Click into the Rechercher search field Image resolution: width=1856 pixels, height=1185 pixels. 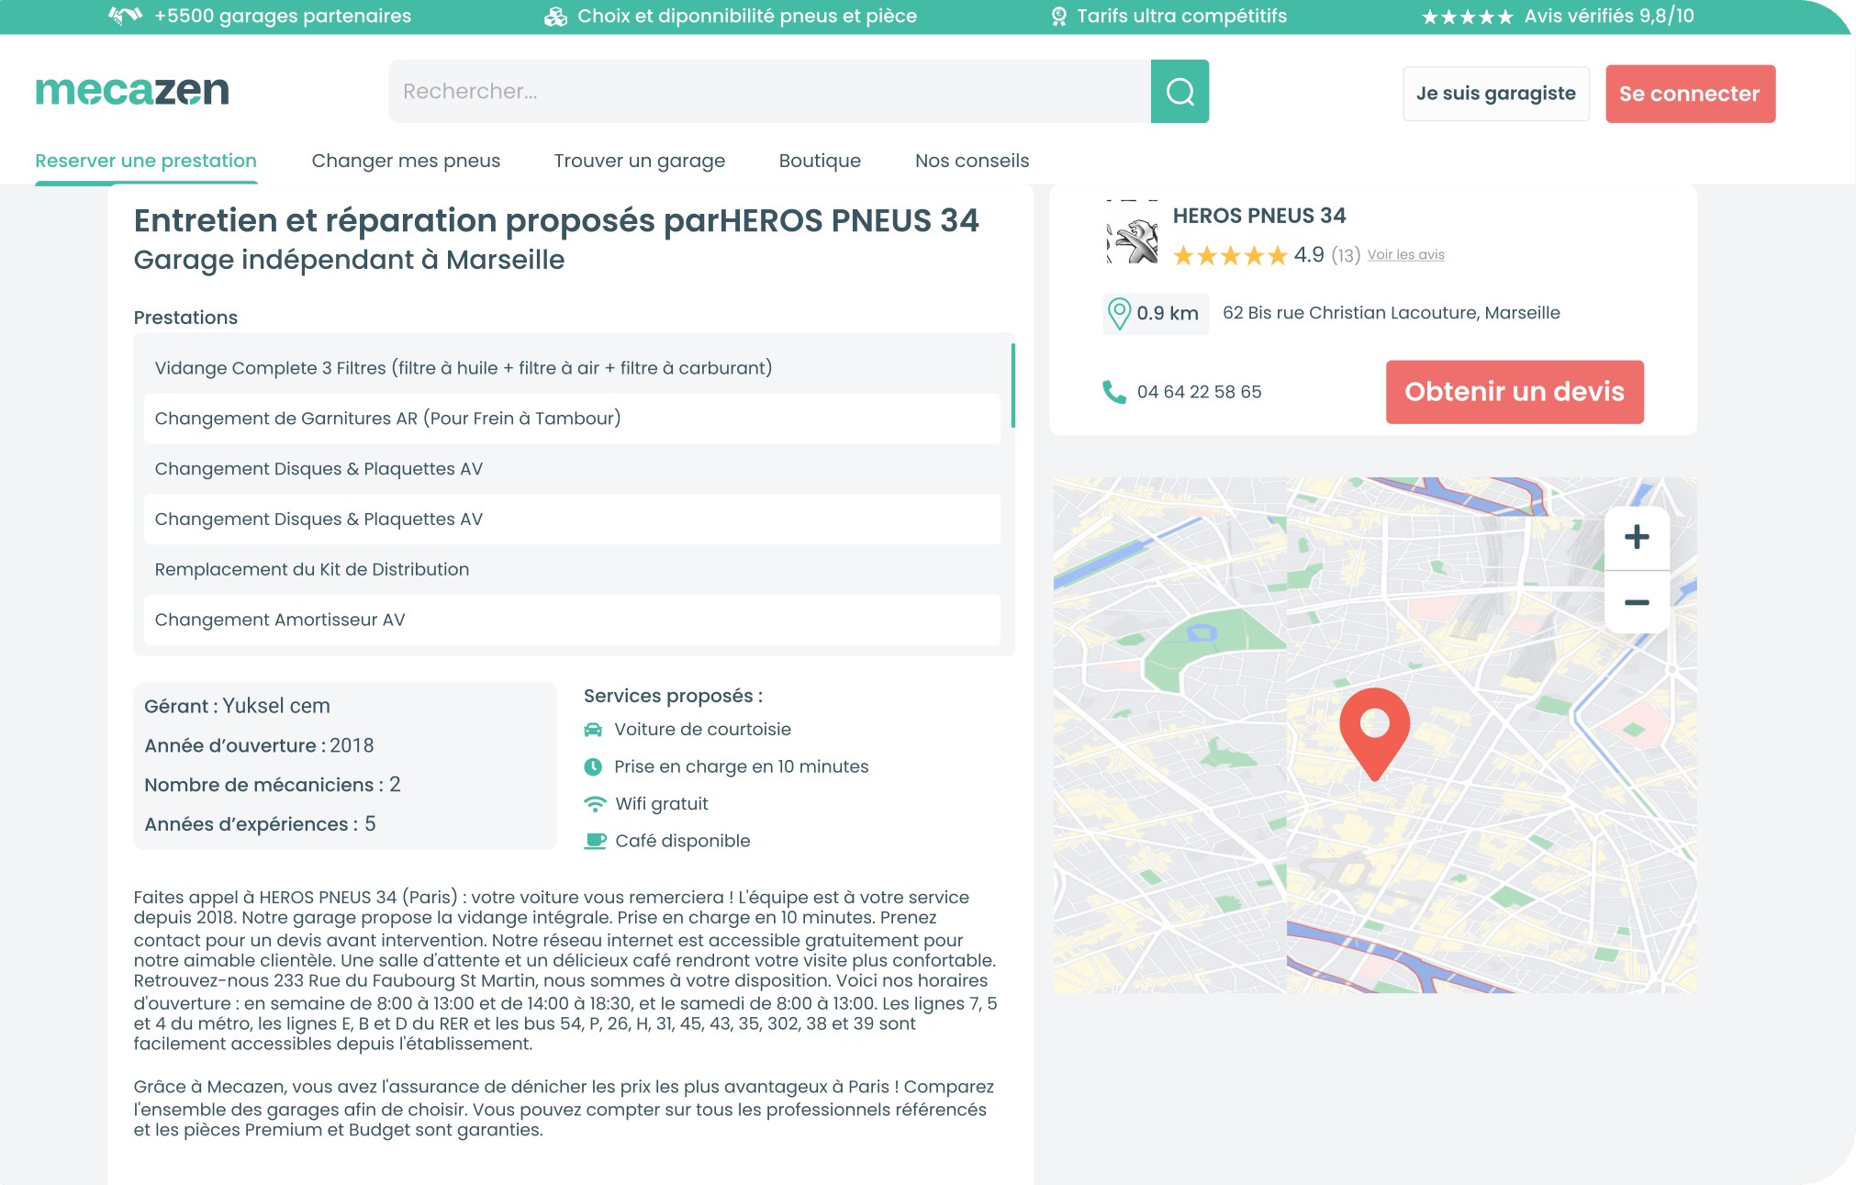pos(769,92)
